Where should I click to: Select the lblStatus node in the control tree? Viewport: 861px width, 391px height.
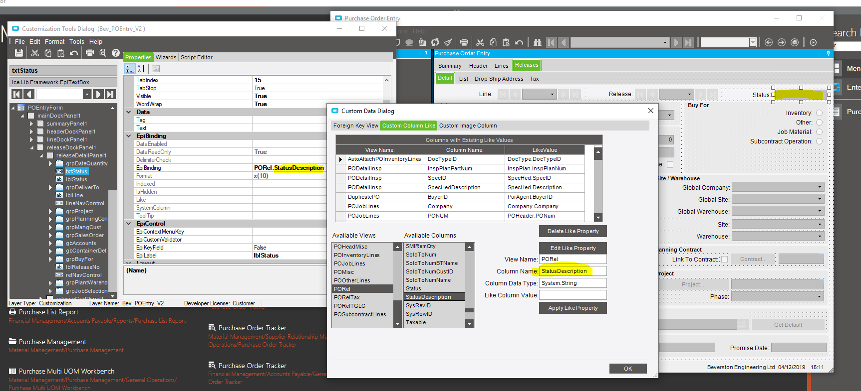tap(76, 179)
